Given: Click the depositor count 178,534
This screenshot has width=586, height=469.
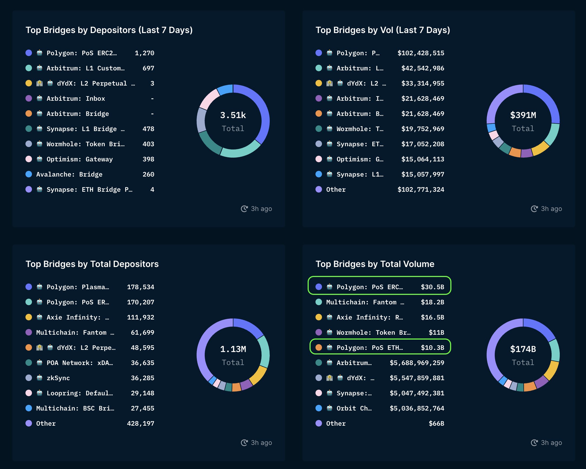Looking at the screenshot, I should (x=141, y=287).
